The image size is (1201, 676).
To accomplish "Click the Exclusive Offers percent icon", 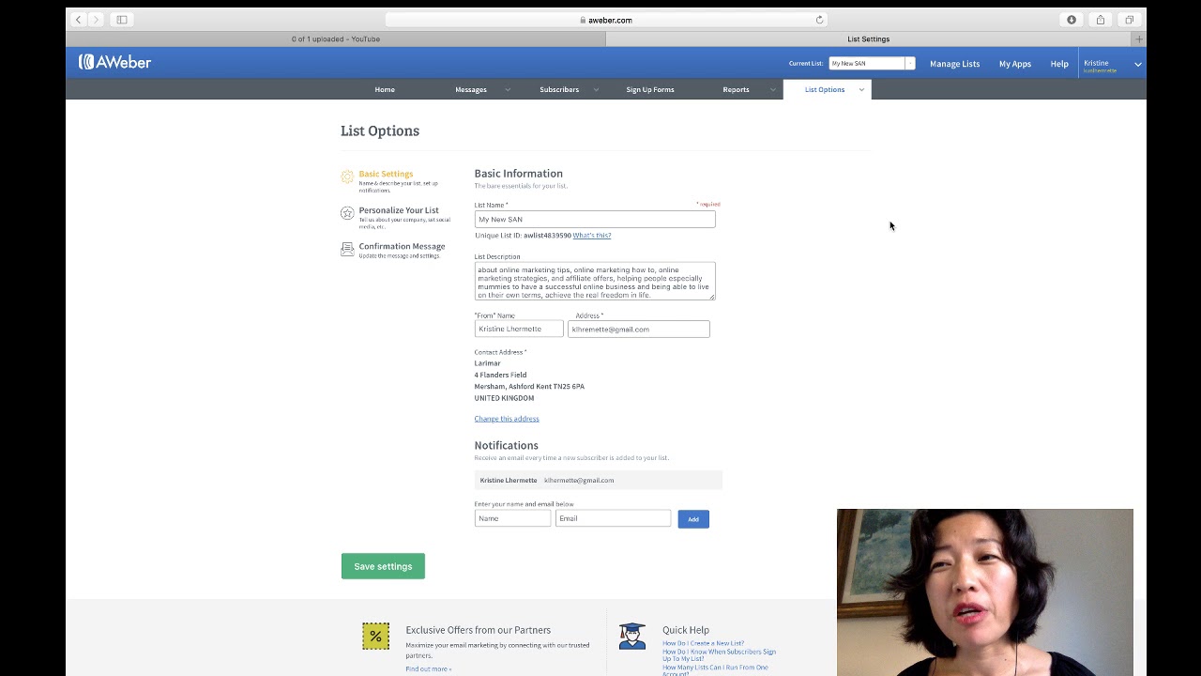I will [375, 637].
